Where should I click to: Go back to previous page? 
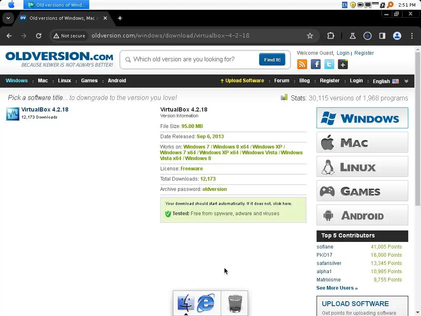9,36
